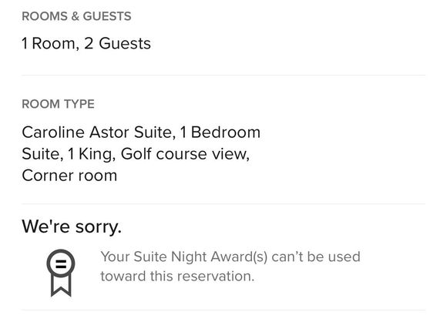The height and width of the screenshot is (322, 447).
Task: Select the ROOMS & GUESTS heading
Action: pyautogui.click(x=76, y=16)
